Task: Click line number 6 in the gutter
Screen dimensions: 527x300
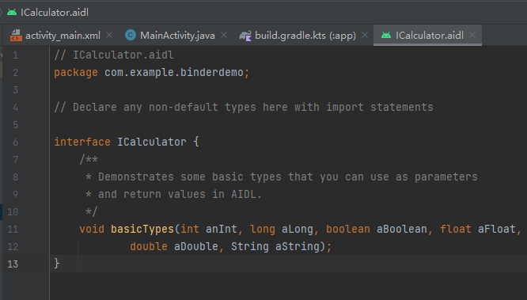Action: (16, 142)
